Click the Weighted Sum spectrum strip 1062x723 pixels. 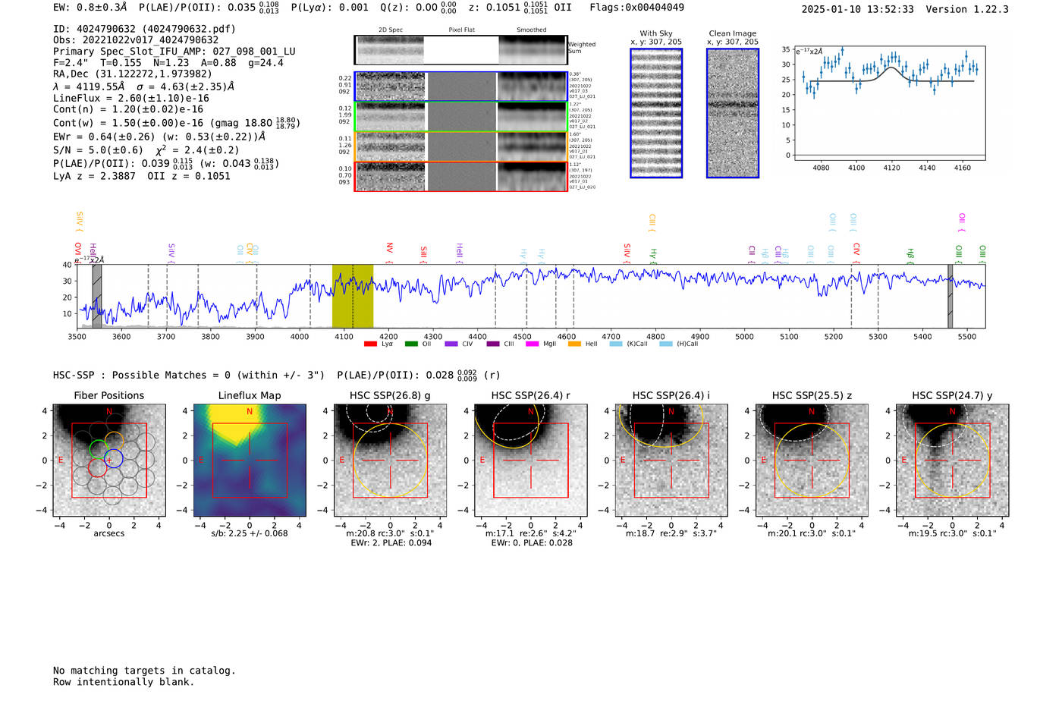click(460, 50)
